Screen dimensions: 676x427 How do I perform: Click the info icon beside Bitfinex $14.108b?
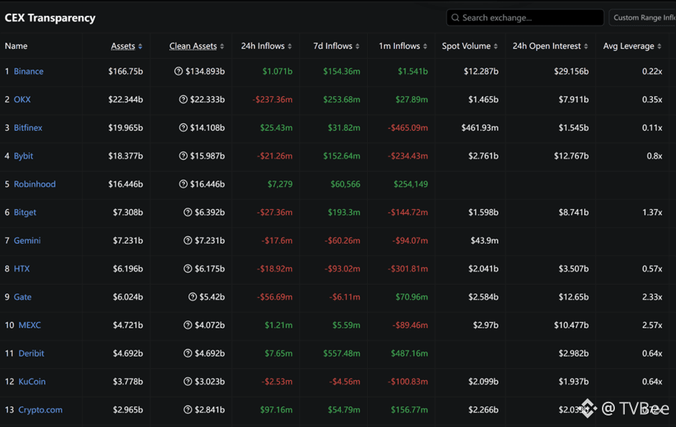coord(183,128)
